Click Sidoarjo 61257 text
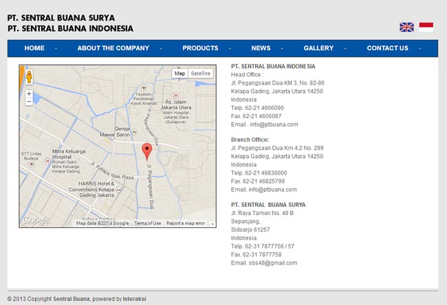Viewport: 447px width, 305px height. 250,229
